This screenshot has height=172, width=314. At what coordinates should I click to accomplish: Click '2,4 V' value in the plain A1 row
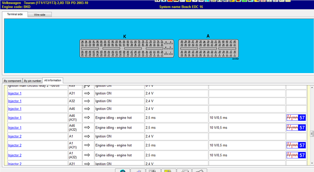click(150, 136)
